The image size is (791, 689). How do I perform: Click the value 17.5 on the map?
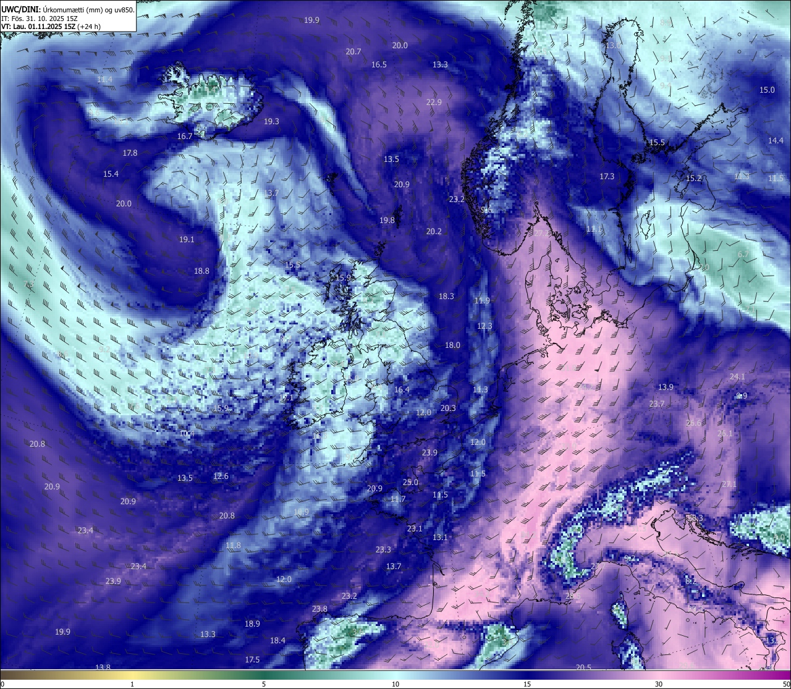coord(252,660)
